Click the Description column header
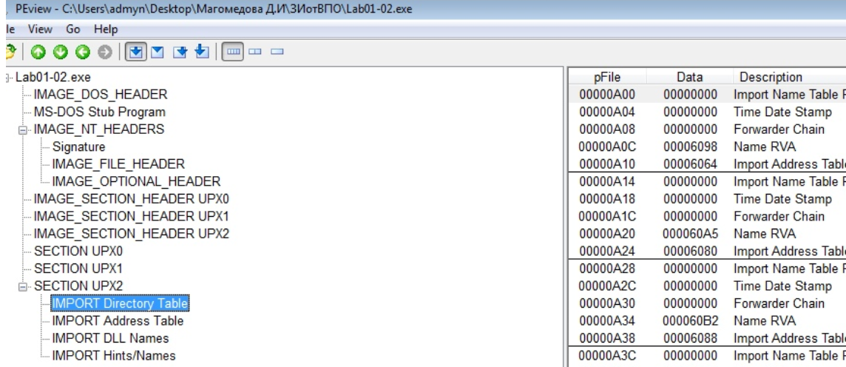Image resolution: width=846 pixels, height=367 pixels. (x=789, y=77)
